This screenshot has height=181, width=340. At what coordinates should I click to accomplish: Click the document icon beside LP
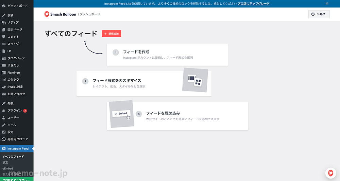(4, 51)
